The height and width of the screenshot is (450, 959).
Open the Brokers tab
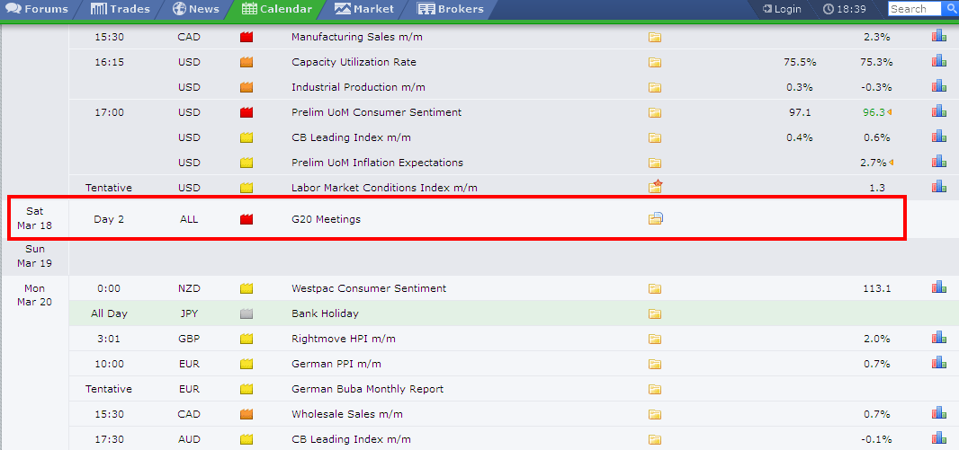point(450,9)
